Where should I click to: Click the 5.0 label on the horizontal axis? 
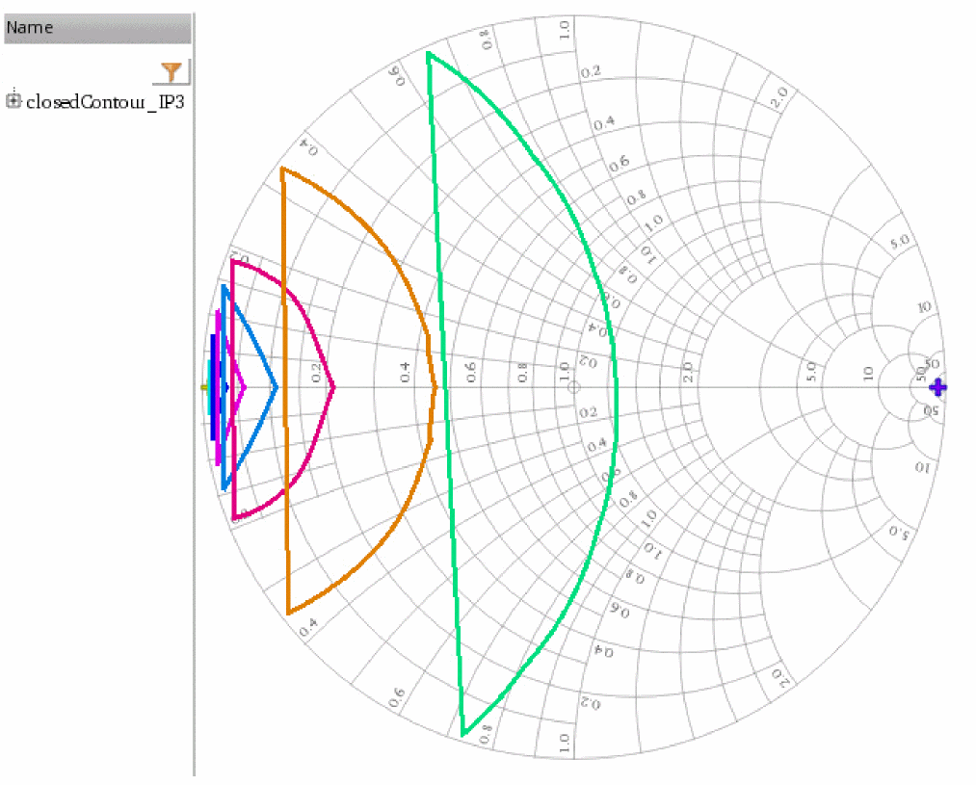[810, 372]
